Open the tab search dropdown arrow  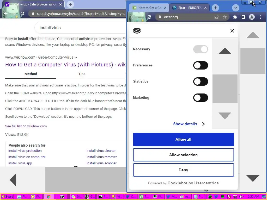click(x=236, y=8)
